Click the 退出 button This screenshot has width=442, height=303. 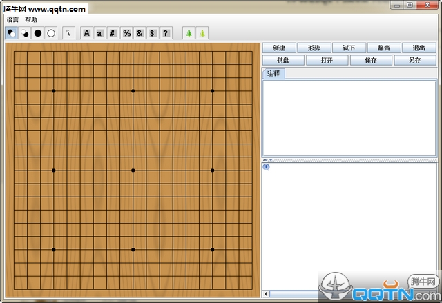[419, 48]
